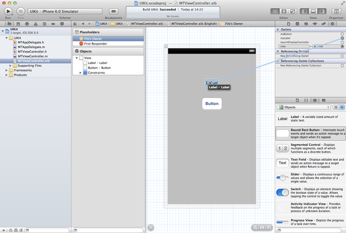The image size is (346, 233).
Task: Show the Quick Help inspector
Action: [x=297, y=24]
